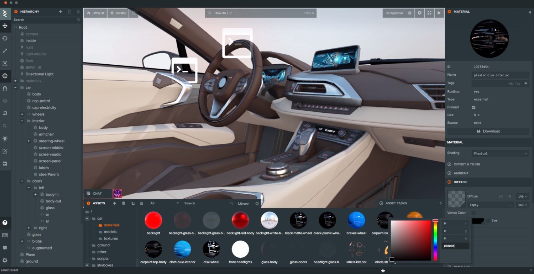Activate the Resize Element tool
Image resolution: width=534 pixels, height=274 pixels.
pos(5,63)
